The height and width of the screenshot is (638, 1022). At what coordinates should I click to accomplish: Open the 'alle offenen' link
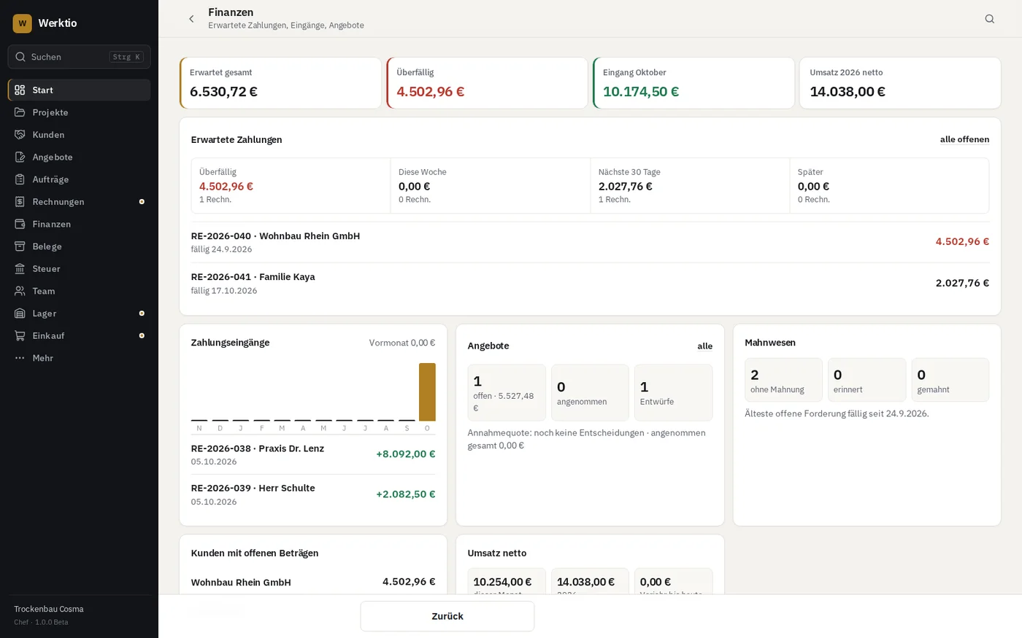pos(964,139)
